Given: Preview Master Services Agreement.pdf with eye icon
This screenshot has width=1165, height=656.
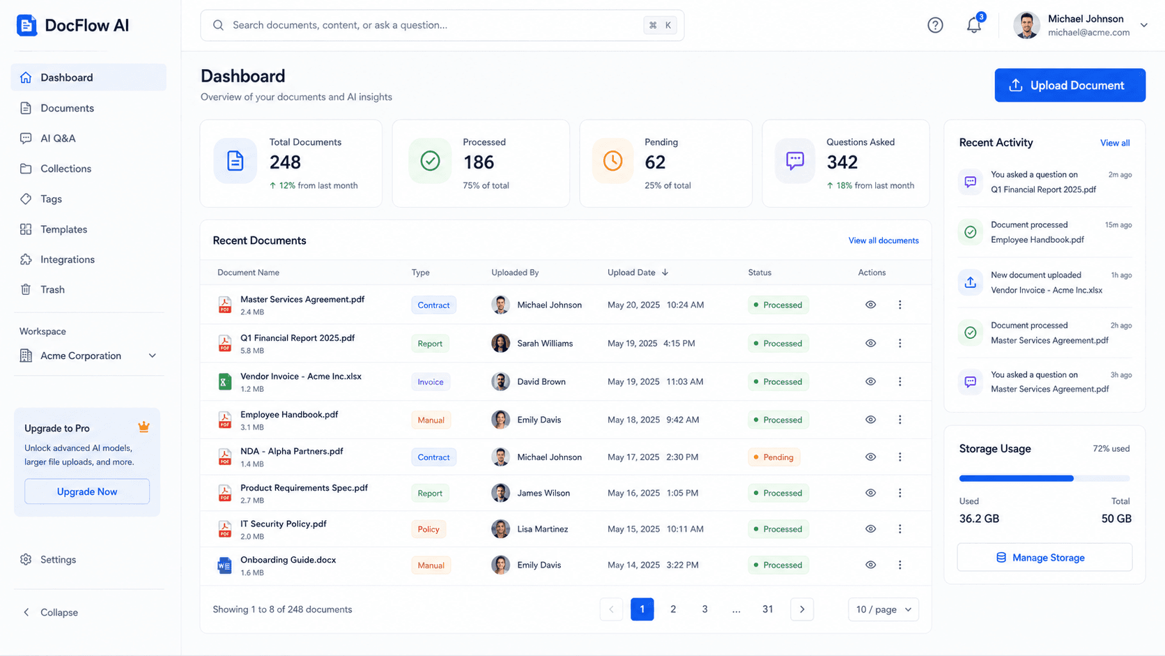Looking at the screenshot, I should pos(870,305).
